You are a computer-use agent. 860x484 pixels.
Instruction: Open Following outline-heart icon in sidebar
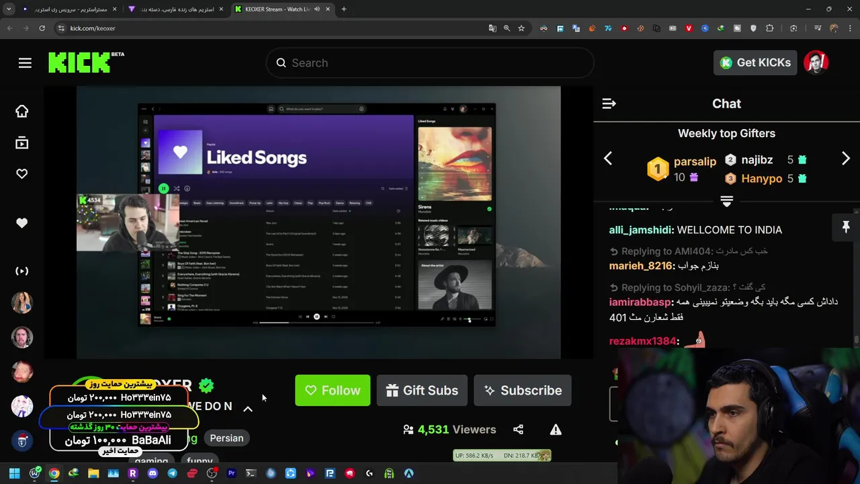click(x=22, y=174)
